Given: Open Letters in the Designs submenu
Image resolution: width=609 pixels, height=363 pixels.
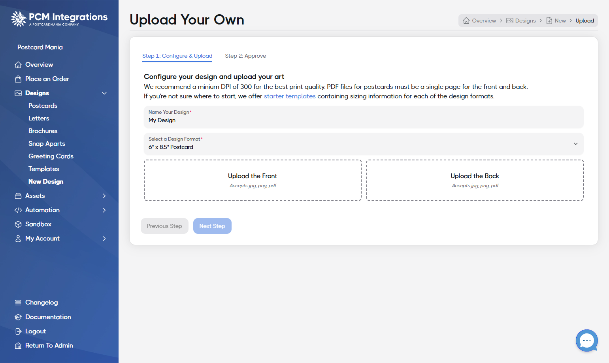Looking at the screenshot, I should click(x=39, y=118).
